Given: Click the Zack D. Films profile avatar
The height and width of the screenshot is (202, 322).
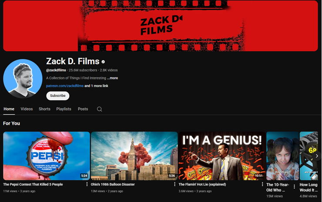Looking at the screenshot, I should pyautogui.click(x=23, y=79).
